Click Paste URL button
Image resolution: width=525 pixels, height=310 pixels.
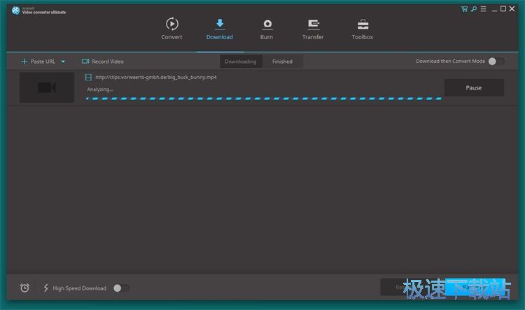click(38, 62)
